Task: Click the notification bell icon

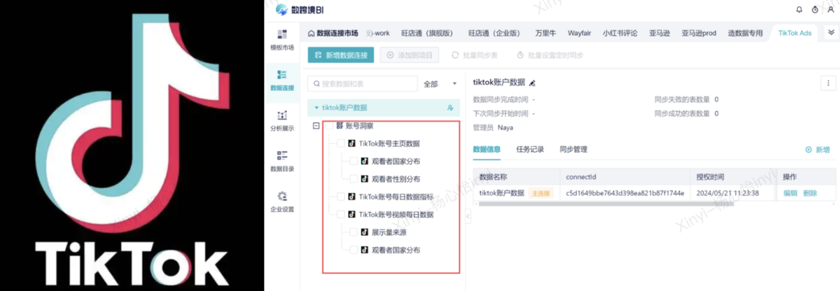Action: [x=799, y=10]
